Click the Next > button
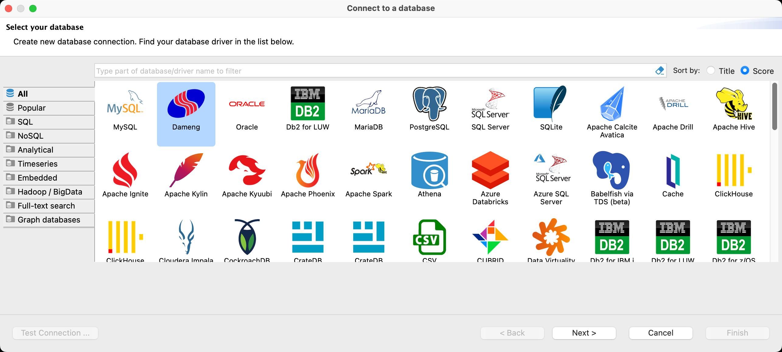 (584, 333)
